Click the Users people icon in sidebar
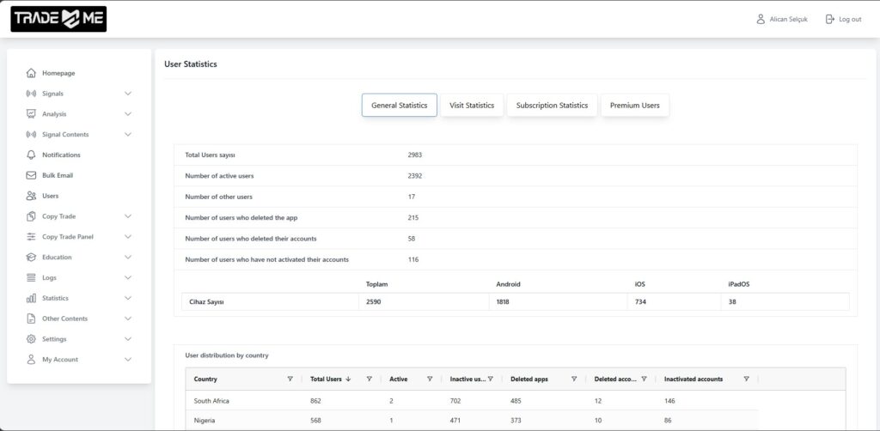Viewport: 880px width, 431px height. pyautogui.click(x=31, y=196)
